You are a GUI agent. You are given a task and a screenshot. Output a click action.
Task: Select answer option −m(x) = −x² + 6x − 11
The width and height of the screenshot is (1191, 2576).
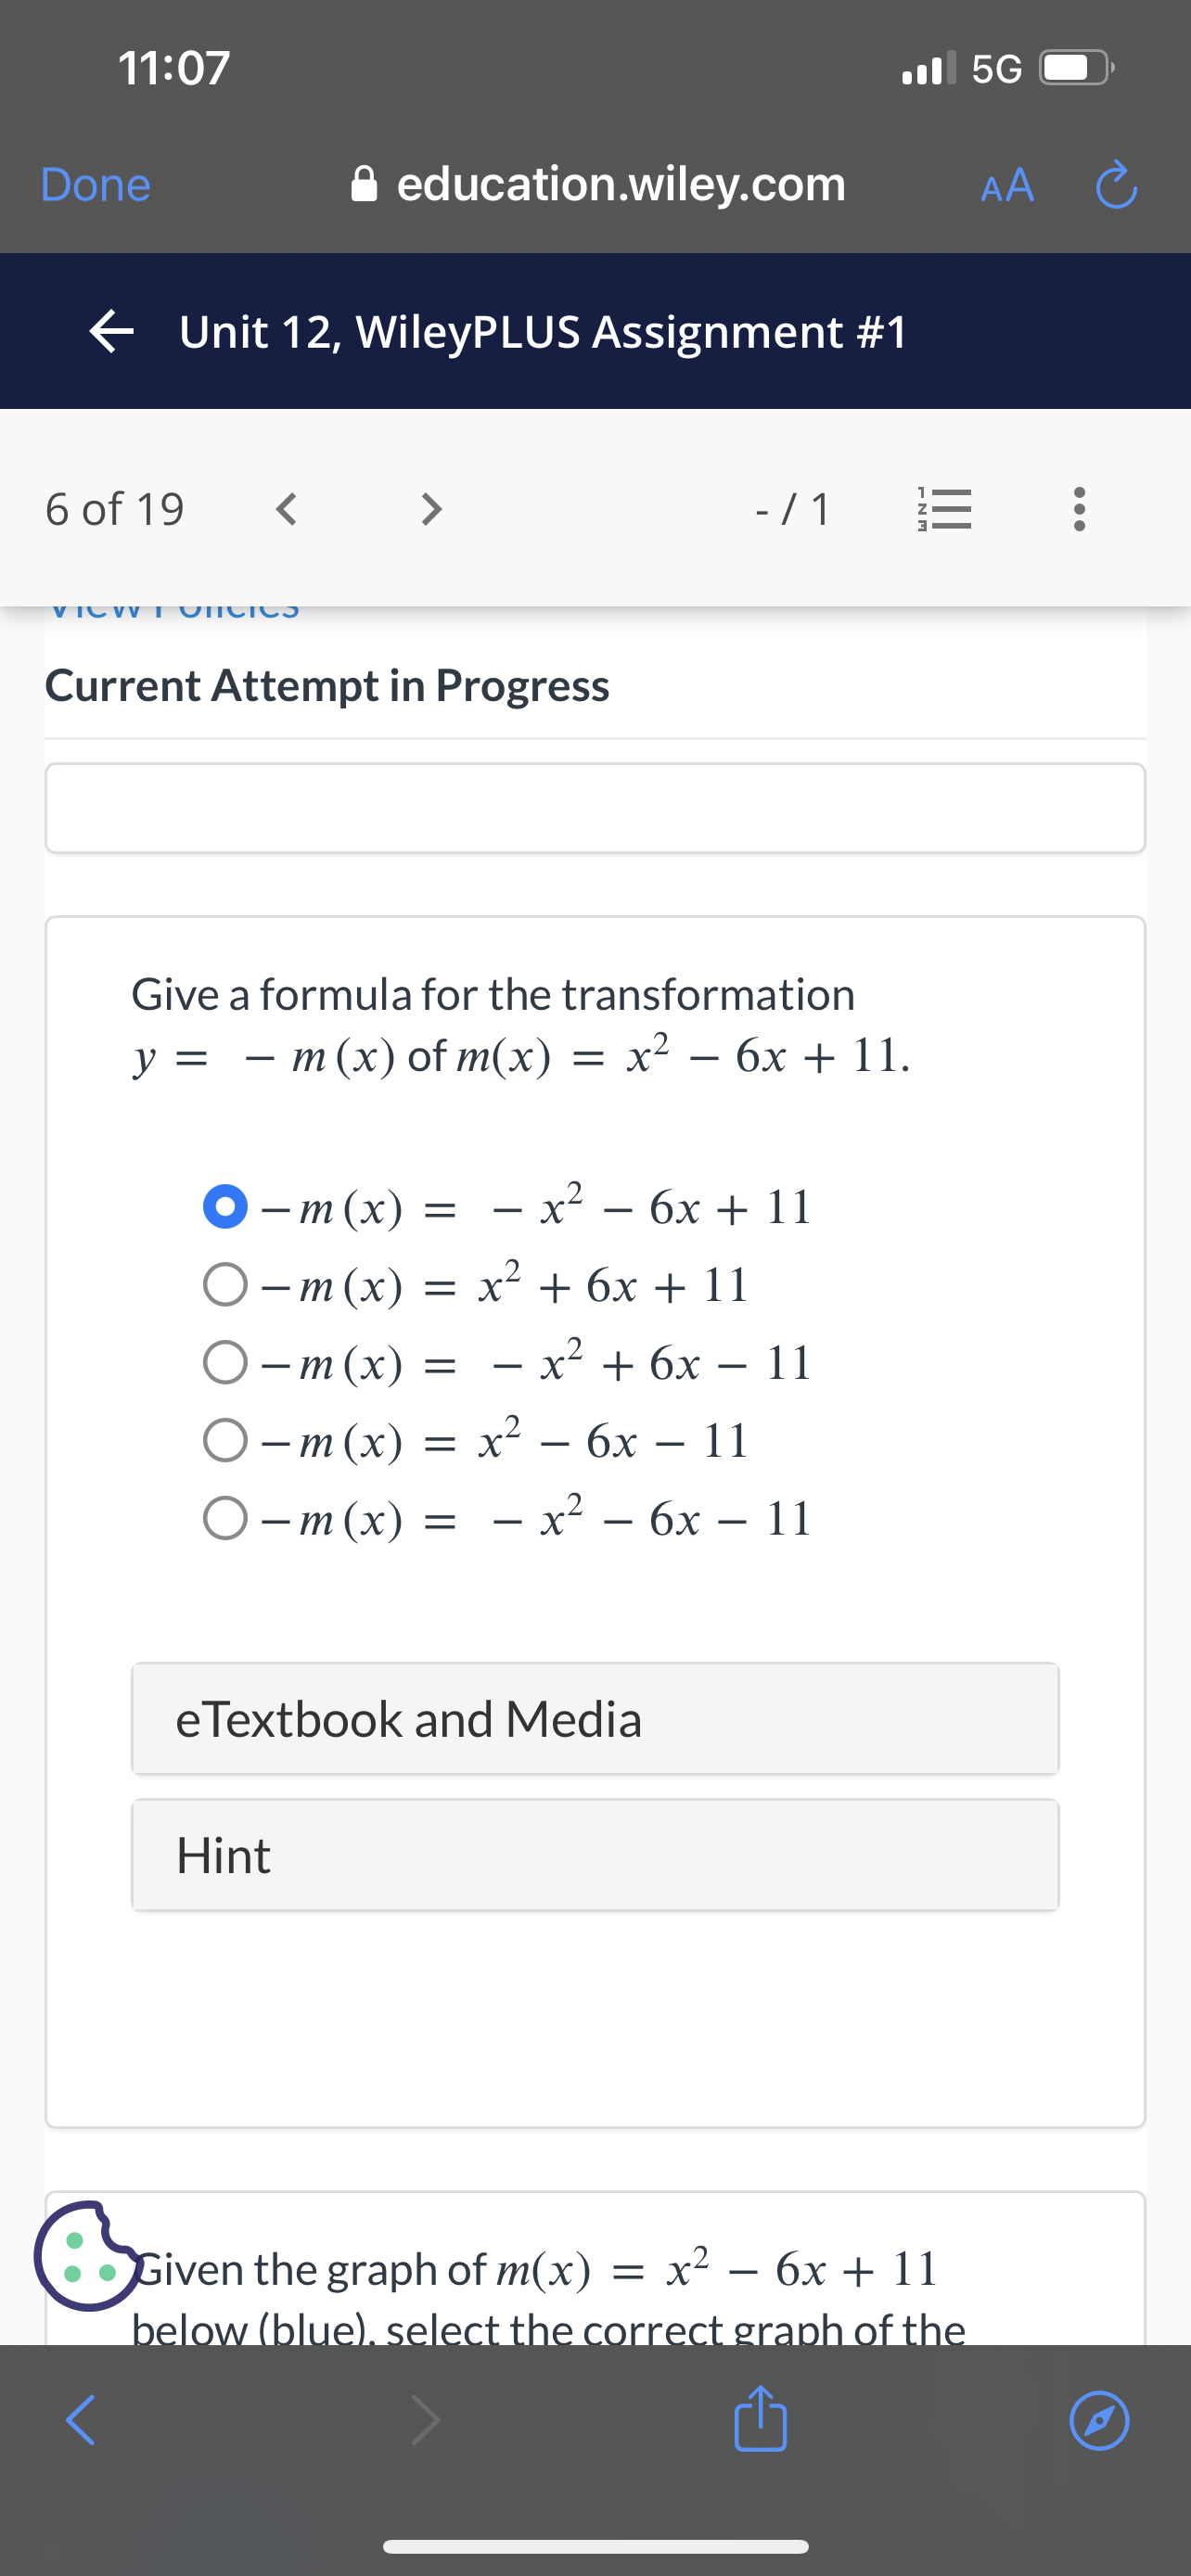[225, 1362]
